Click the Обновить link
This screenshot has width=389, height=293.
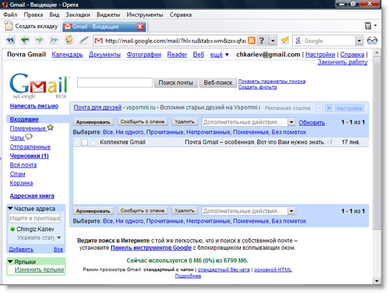[x=312, y=122]
